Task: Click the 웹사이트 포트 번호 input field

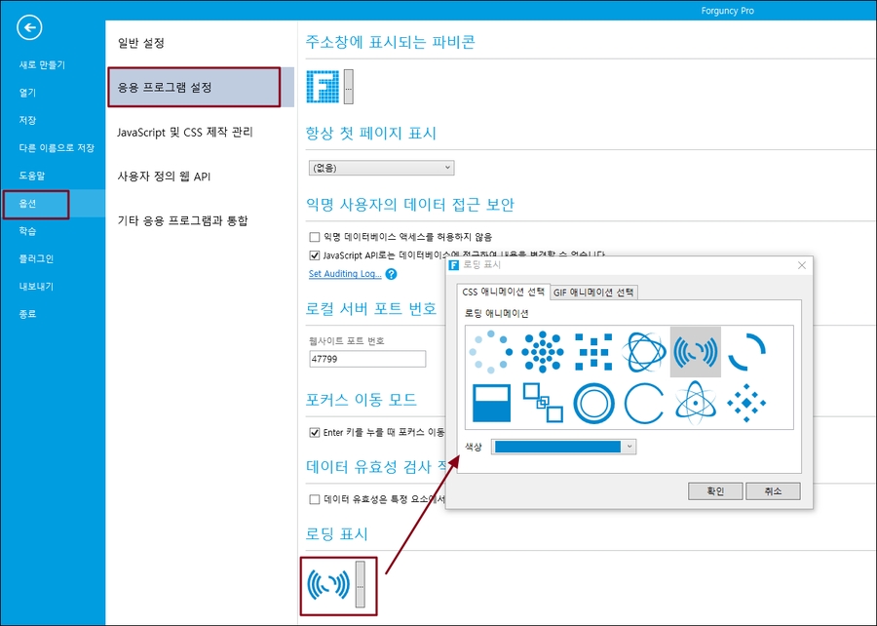Action: [367, 359]
